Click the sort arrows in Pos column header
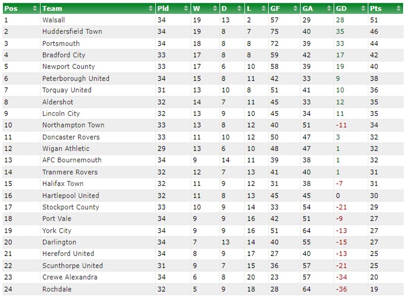406x300 pixels. tap(35, 9)
